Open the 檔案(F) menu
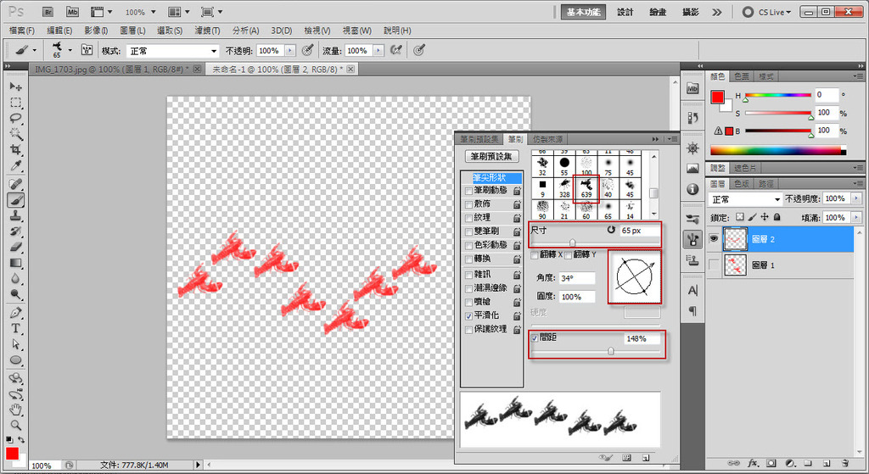Viewport: 869px width, 474px height. (21, 31)
